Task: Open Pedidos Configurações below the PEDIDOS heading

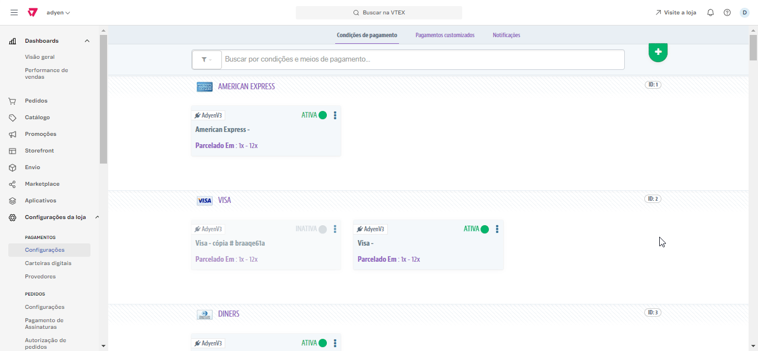Action: coord(45,307)
